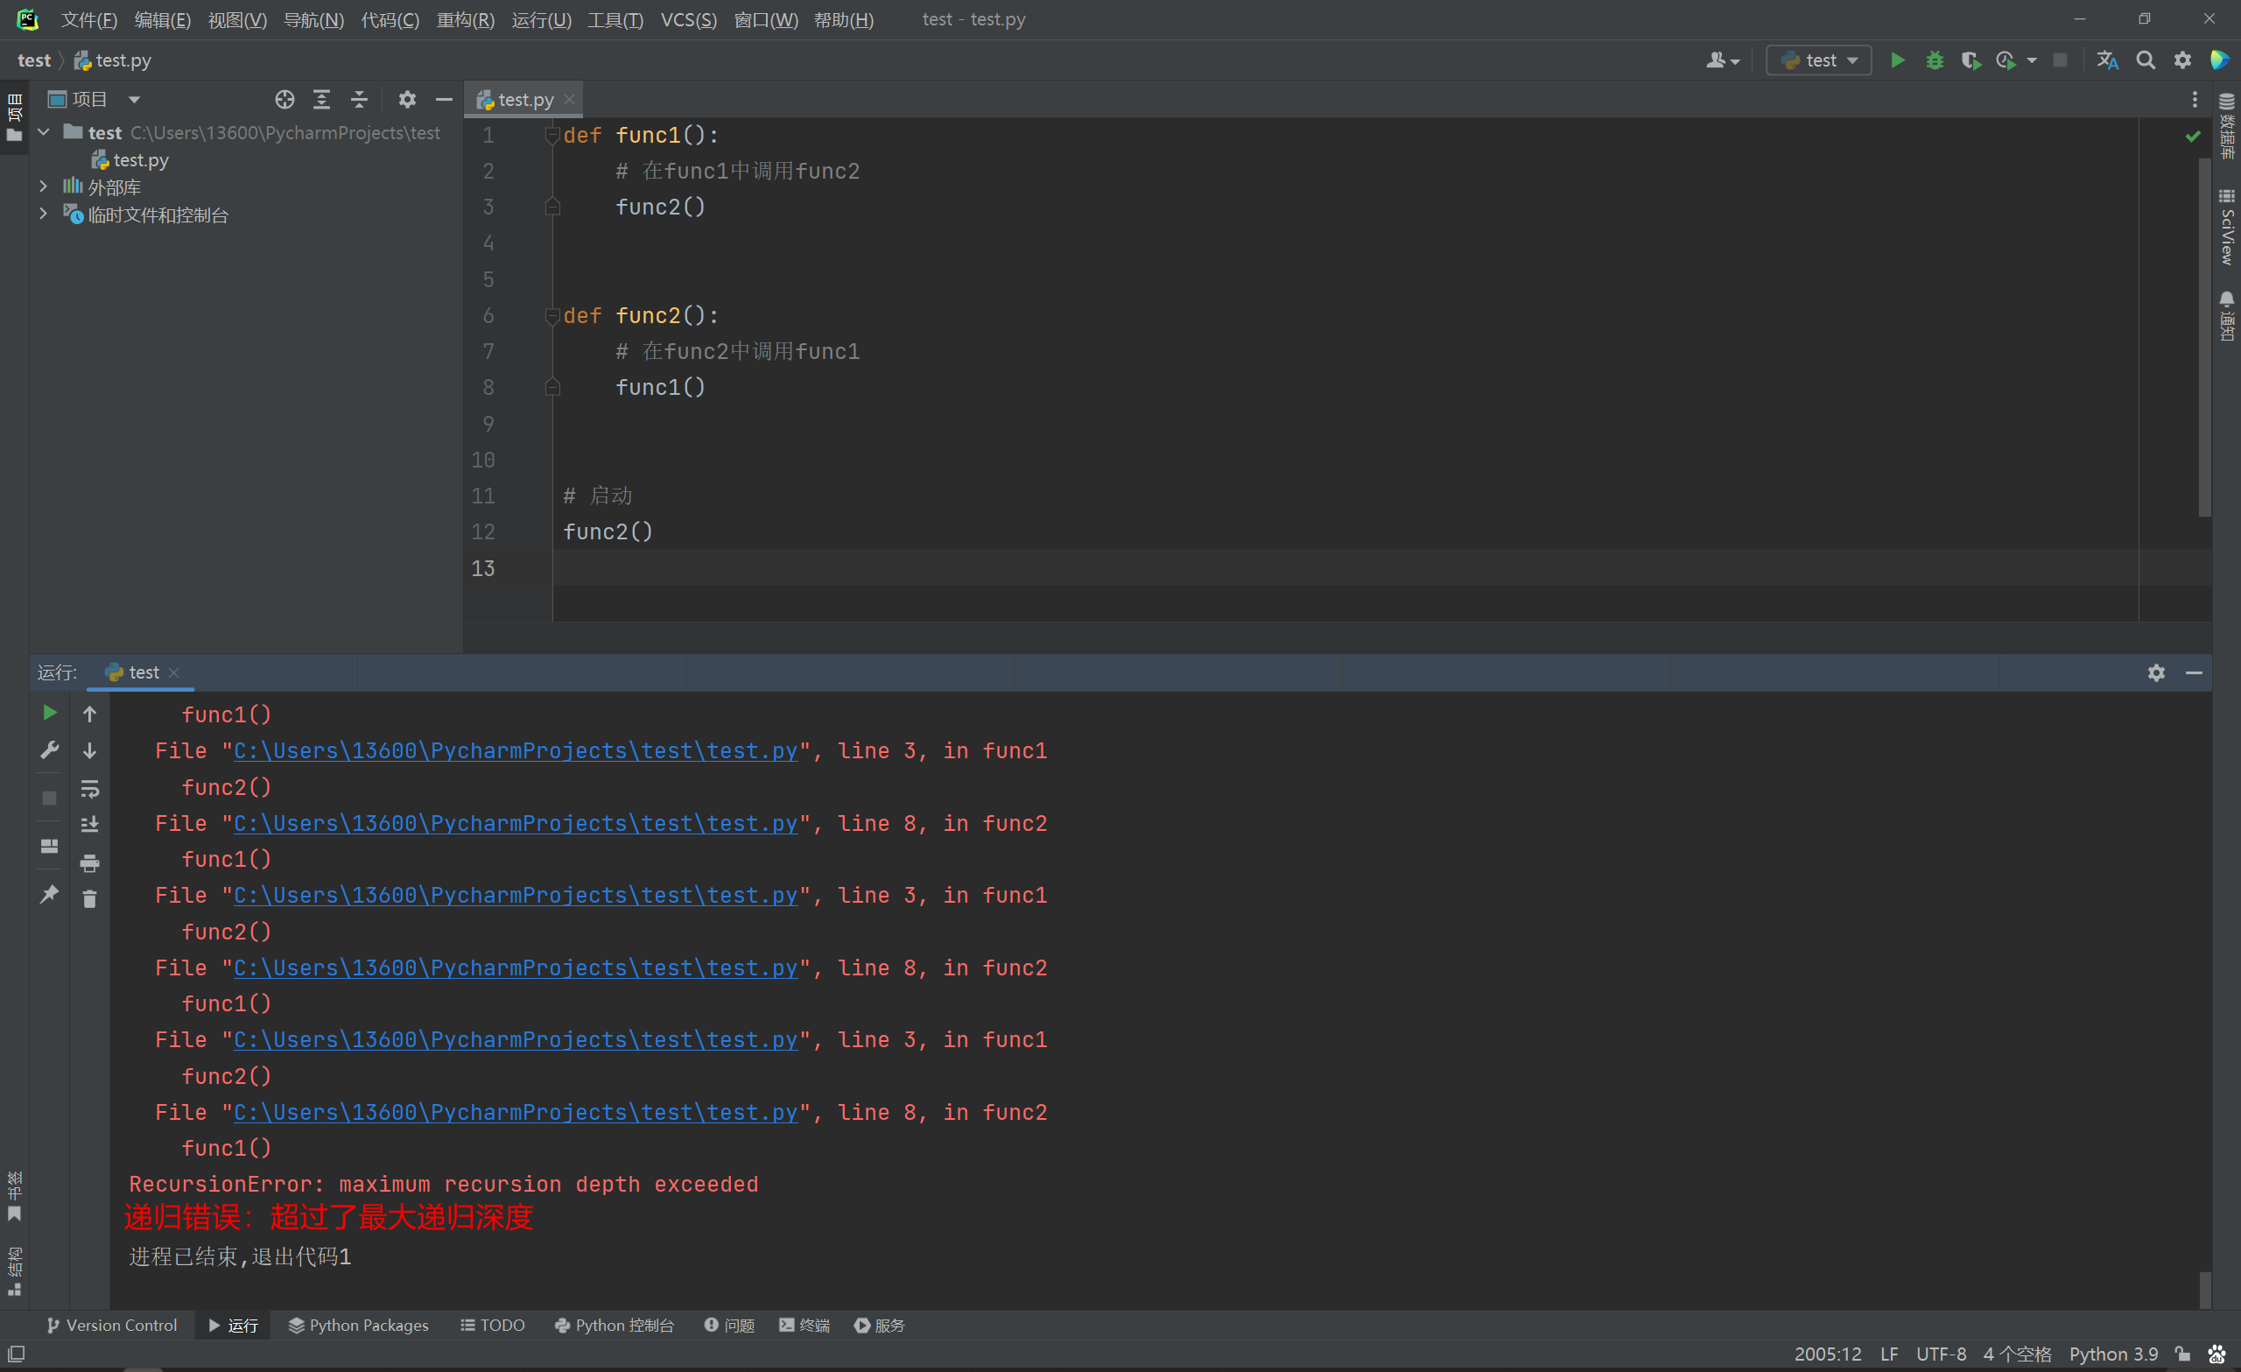The width and height of the screenshot is (2241, 1372).
Task: Open the TODO tool window
Action: pyautogui.click(x=493, y=1325)
